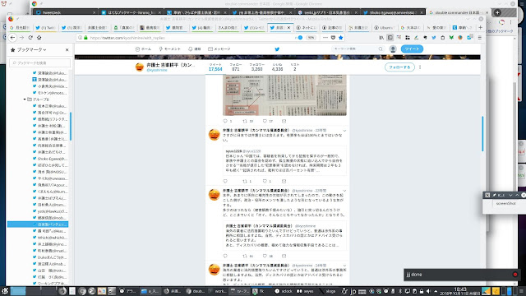This screenshot has width=526, height=296.
Task: Click the green padlock site-security icon
Action: pyautogui.click(x=85, y=38)
